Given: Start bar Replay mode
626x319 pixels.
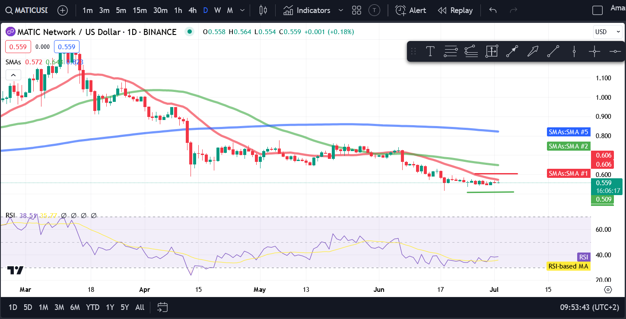Looking at the screenshot, I should coord(455,10).
